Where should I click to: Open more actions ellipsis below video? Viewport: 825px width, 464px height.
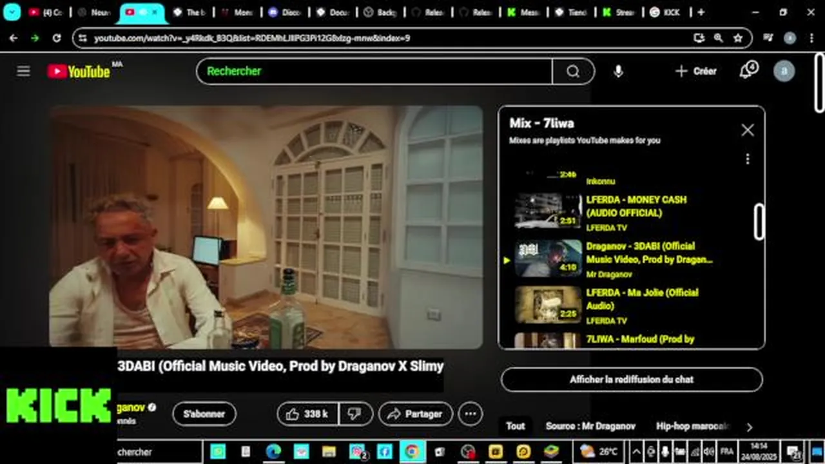471,414
